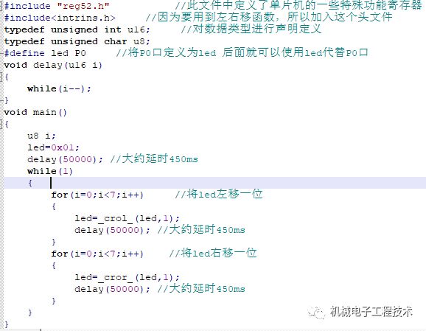Collapse the main function body fold marker
Screen dimensions: 426x331
(x=1, y=124)
